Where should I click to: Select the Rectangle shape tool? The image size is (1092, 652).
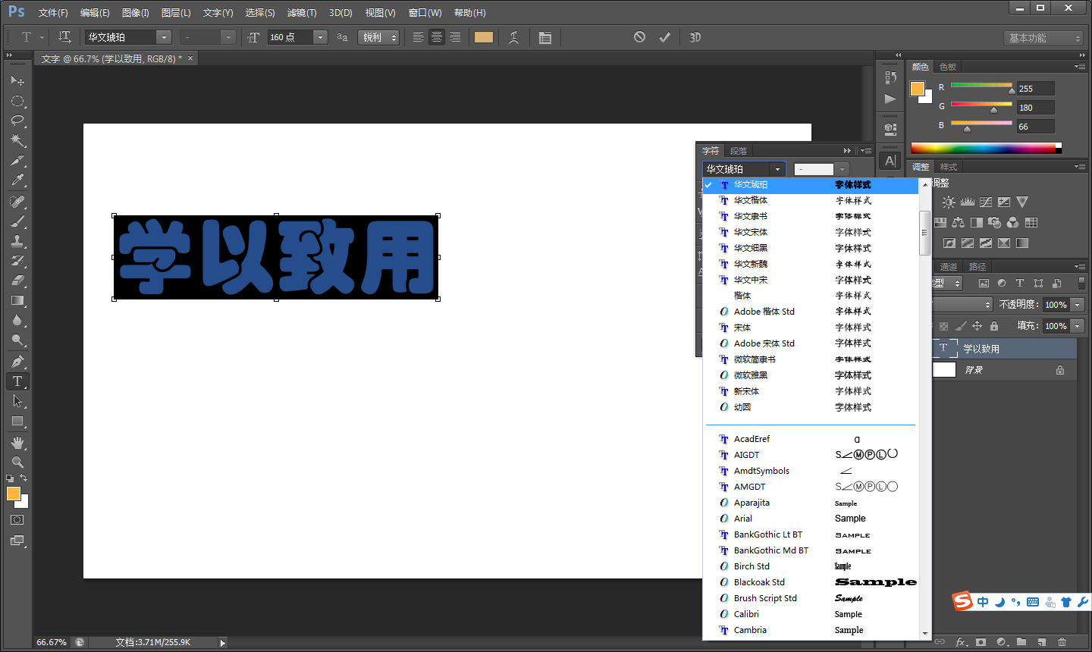17,421
